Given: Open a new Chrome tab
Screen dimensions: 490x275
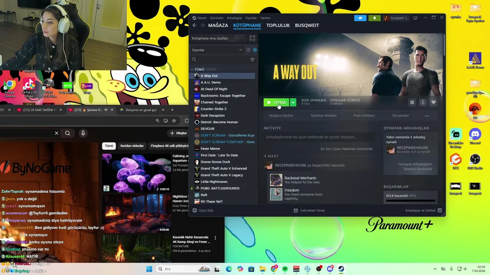Looking at the screenshot, I should (172, 110).
